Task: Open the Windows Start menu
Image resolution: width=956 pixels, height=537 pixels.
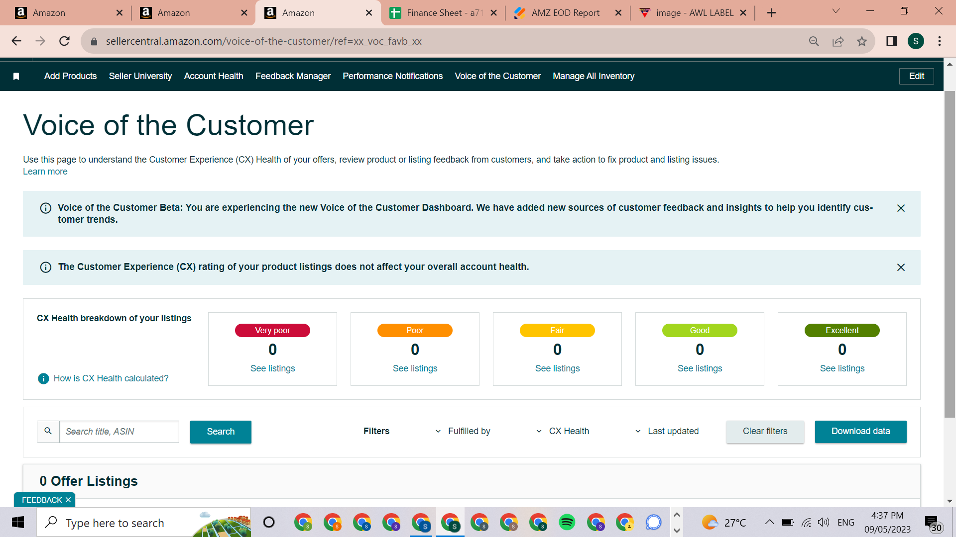Action: (x=18, y=523)
